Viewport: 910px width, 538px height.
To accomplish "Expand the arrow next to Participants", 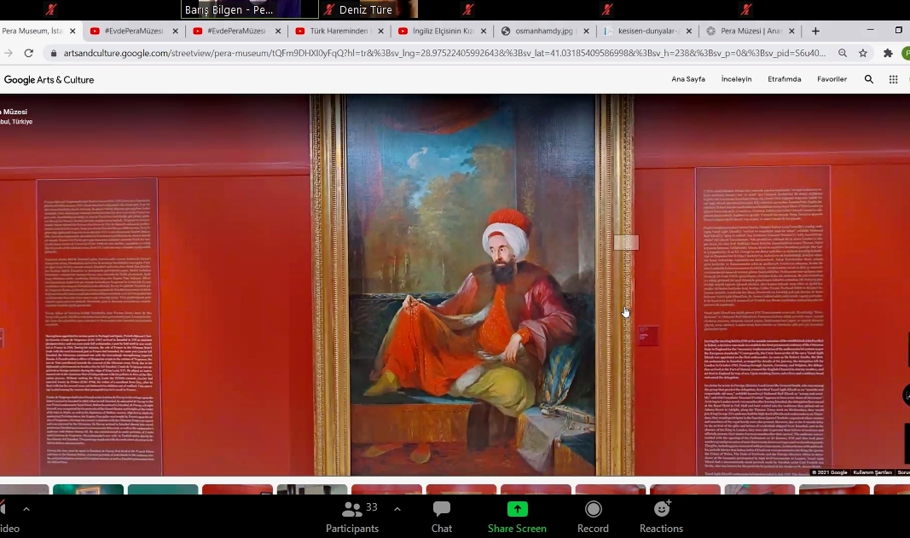I will 397,509.
